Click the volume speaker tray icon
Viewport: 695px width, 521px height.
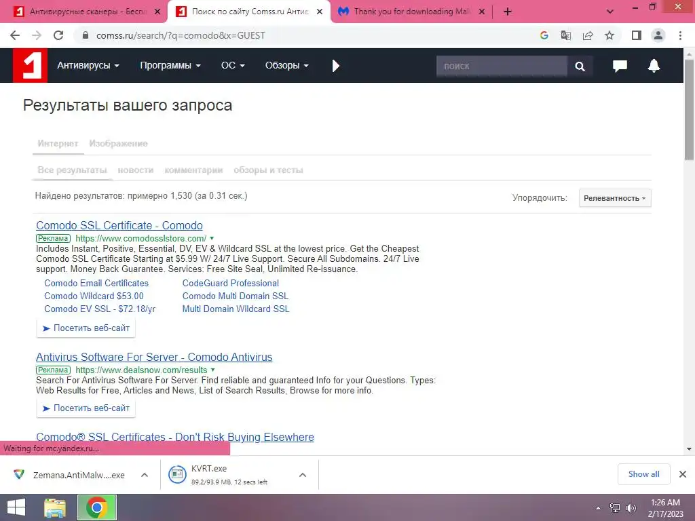click(x=631, y=507)
